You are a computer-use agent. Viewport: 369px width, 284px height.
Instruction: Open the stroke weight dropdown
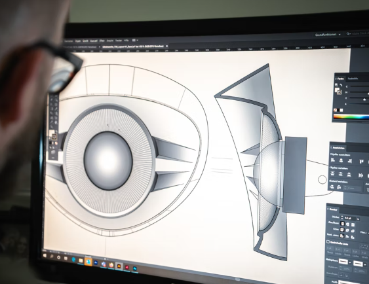click(358, 219)
